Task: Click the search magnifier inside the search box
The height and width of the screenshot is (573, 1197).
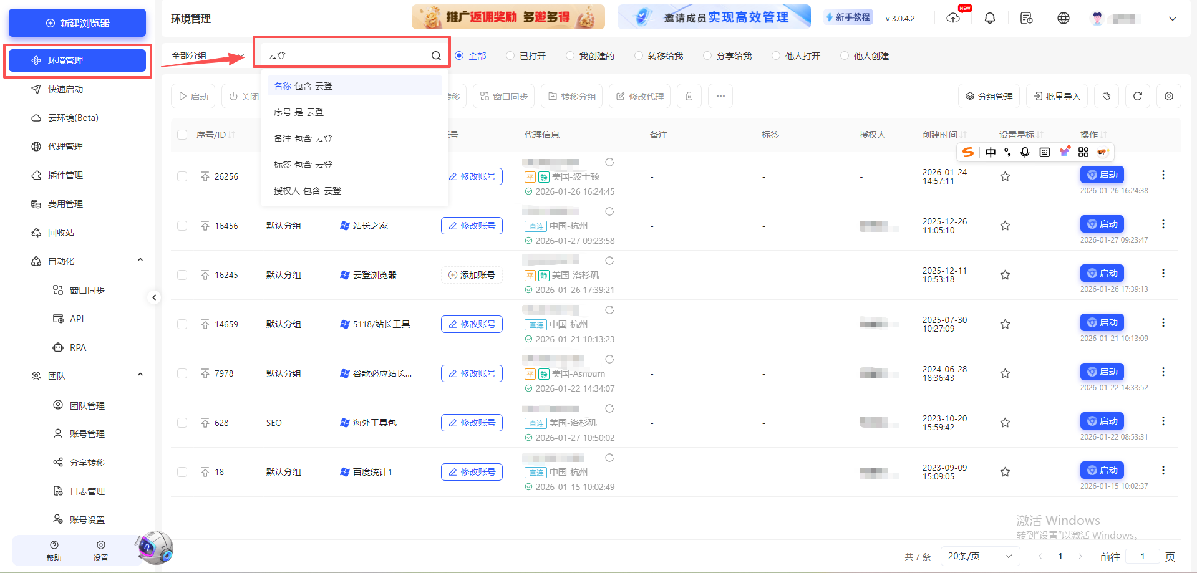Action: point(435,55)
